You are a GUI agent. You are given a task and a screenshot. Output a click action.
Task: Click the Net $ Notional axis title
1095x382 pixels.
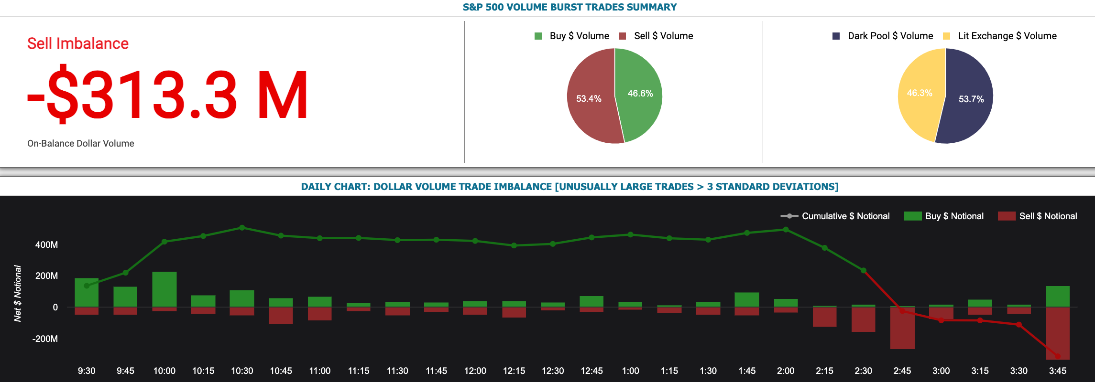pyautogui.click(x=18, y=294)
